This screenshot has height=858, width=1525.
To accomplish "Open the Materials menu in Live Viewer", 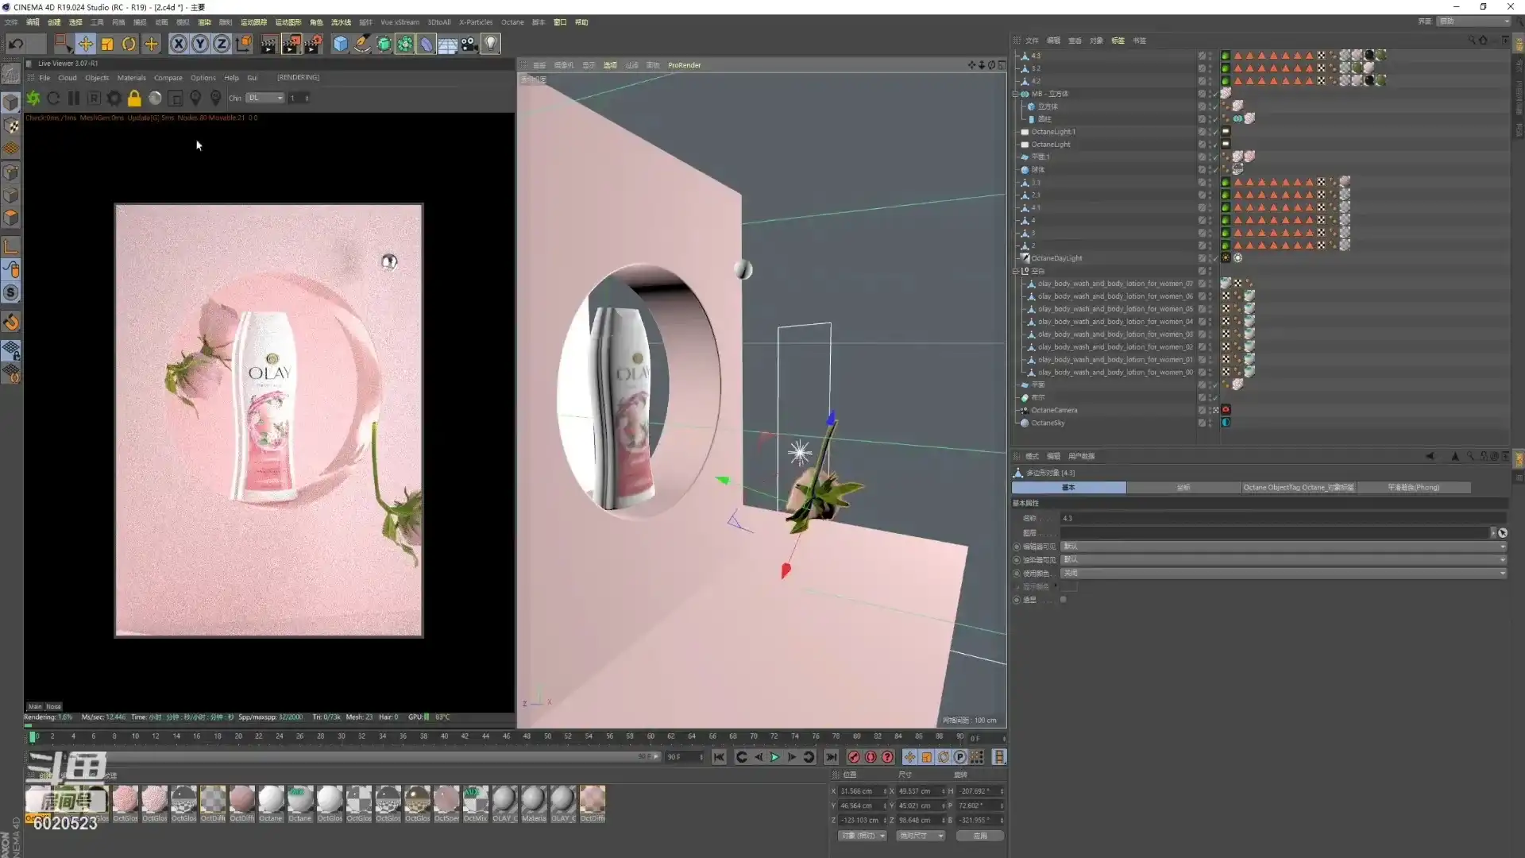I will point(131,78).
